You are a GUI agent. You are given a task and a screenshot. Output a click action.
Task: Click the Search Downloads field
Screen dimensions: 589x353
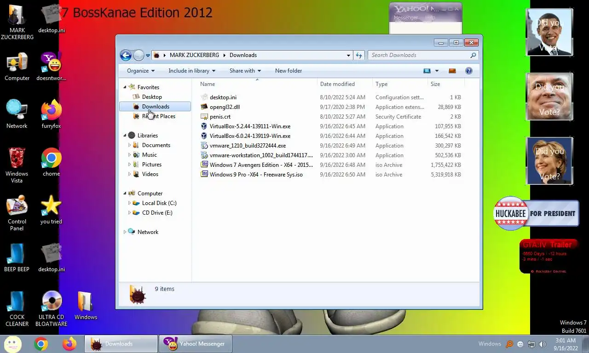423,55
